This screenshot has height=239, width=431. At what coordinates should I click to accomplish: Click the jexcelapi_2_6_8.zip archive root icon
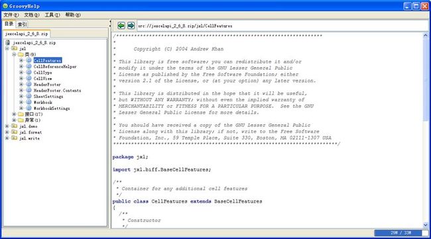click(8, 42)
